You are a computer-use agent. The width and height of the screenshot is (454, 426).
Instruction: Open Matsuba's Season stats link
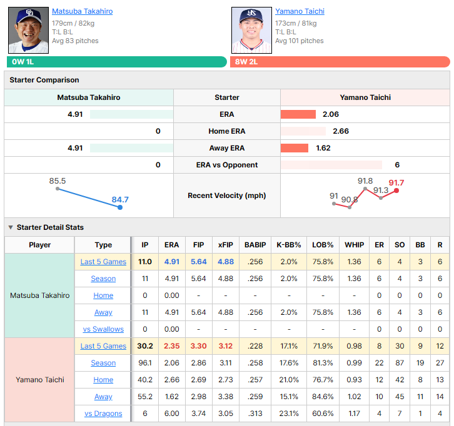tap(103, 279)
